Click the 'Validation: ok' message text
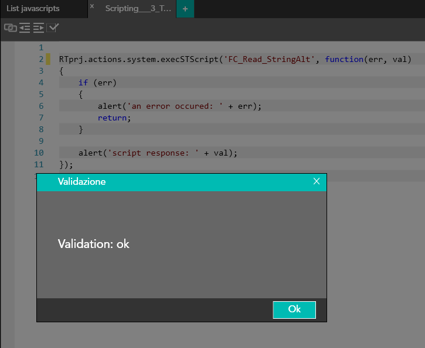 pos(94,244)
